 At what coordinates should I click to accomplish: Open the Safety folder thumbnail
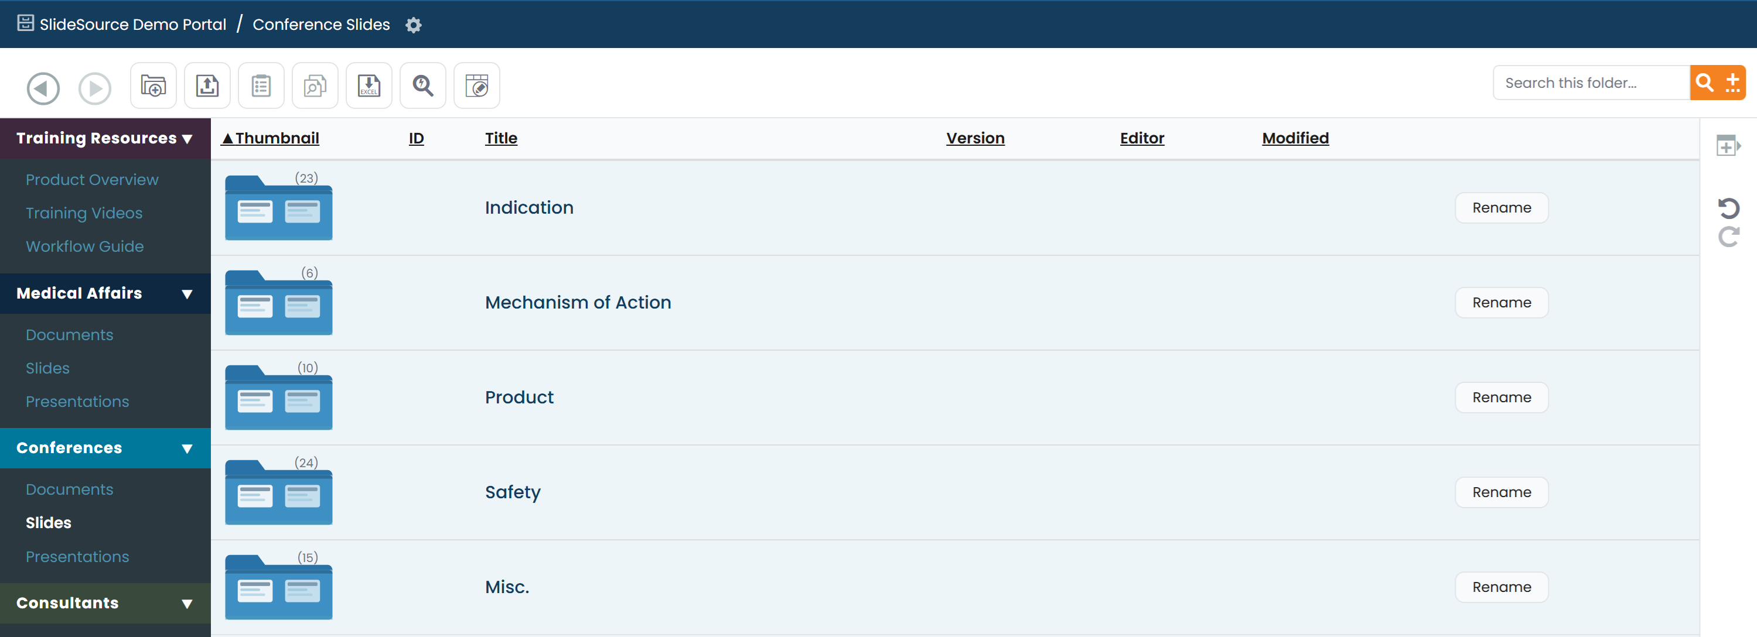pyautogui.click(x=279, y=492)
